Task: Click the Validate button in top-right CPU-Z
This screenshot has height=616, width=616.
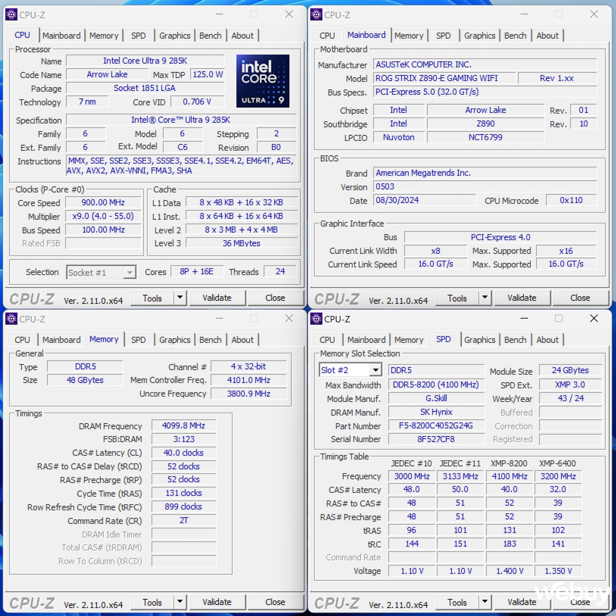Action: coord(531,298)
